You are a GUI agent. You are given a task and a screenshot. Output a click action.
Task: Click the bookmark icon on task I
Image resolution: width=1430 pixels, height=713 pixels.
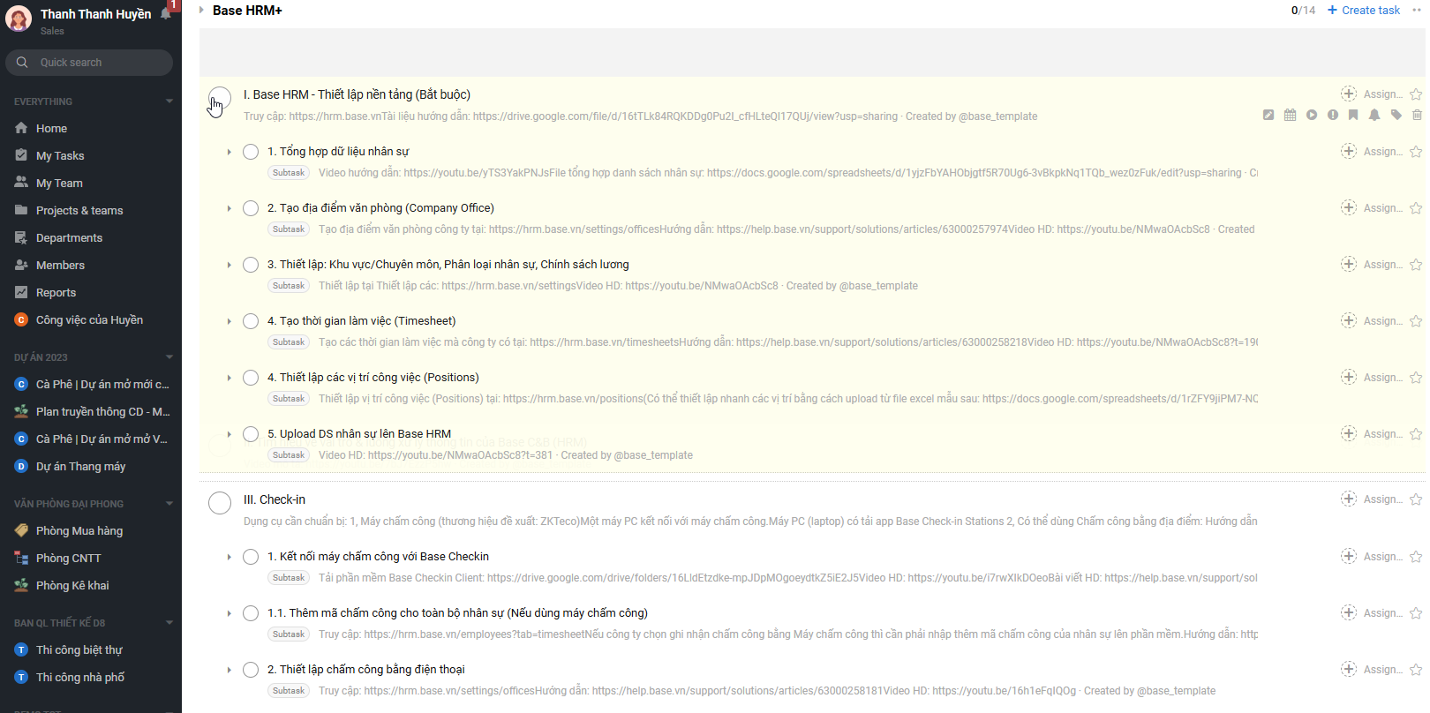[x=1353, y=115]
